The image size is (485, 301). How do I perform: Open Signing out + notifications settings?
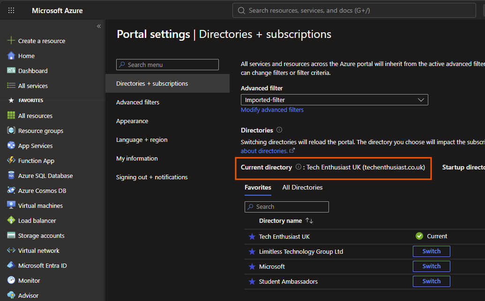click(x=152, y=177)
